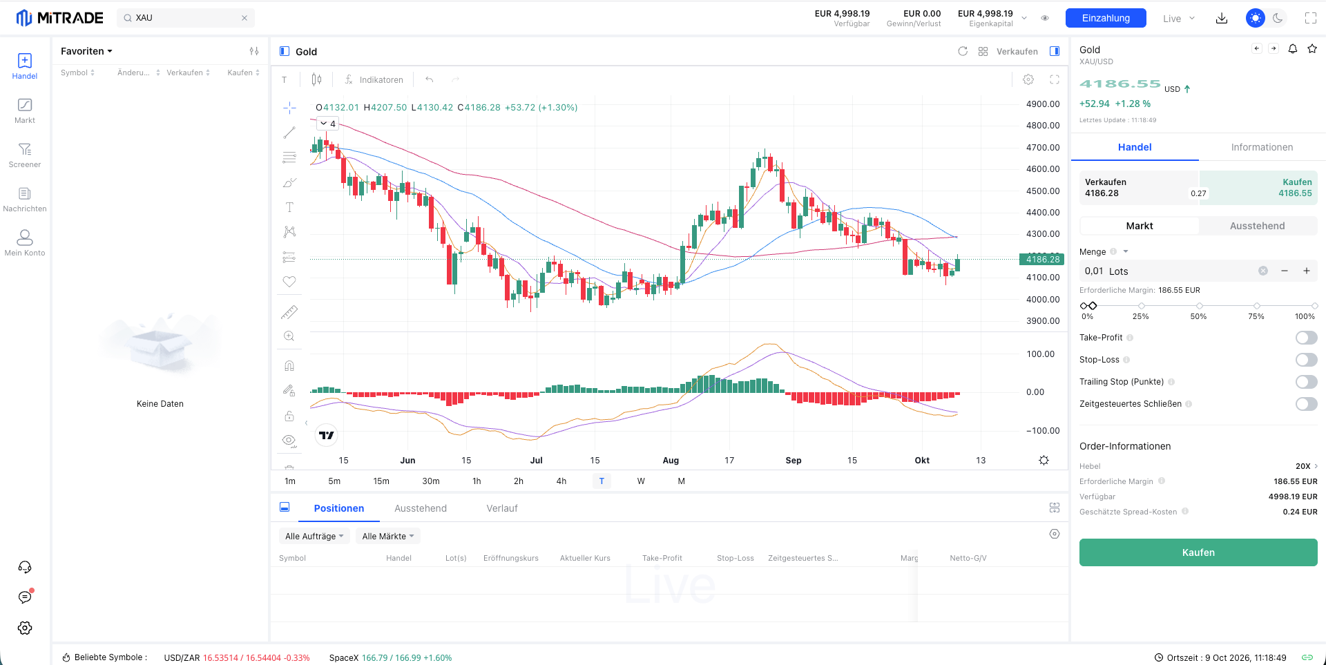
Task: Select the trend line drawing tool
Action: pyautogui.click(x=289, y=133)
